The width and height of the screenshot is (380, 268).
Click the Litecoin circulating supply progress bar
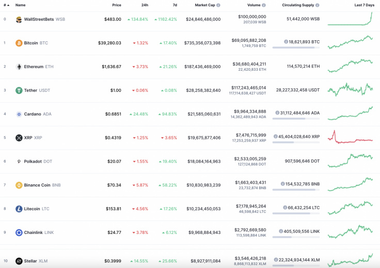point(296,213)
